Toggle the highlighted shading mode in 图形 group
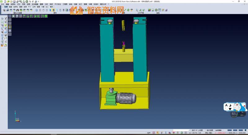 (x=53, y=10)
